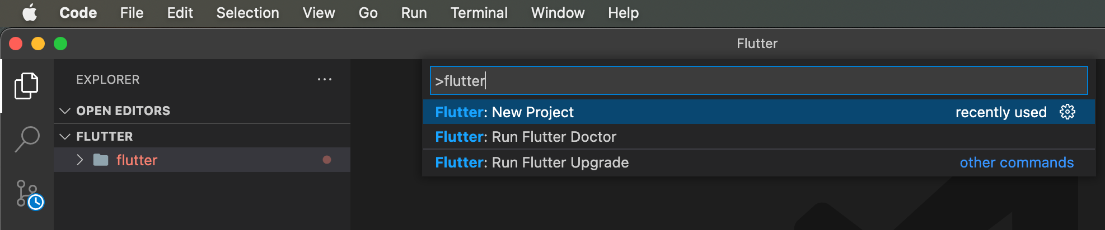Open the Selection menu
This screenshot has width=1105, height=230.
click(247, 12)
